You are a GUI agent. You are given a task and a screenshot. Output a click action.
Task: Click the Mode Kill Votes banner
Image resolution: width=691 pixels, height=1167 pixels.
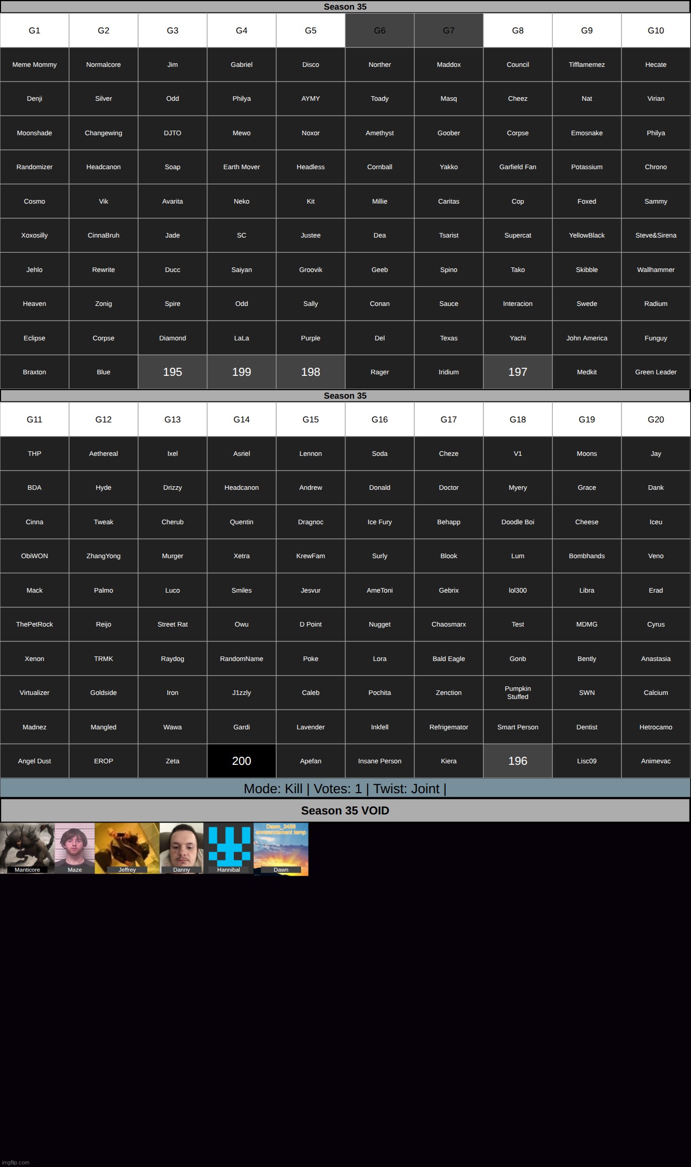345,789
